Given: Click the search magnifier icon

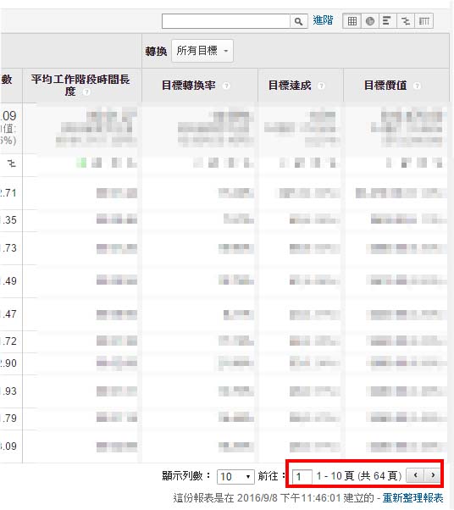Looking at the screenshot, I should (298, 21).
